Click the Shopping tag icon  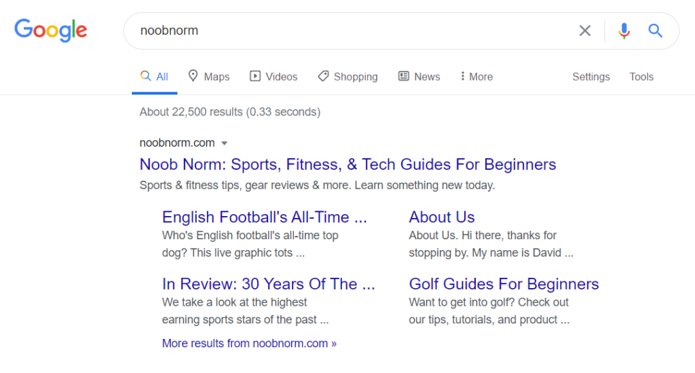323,76
